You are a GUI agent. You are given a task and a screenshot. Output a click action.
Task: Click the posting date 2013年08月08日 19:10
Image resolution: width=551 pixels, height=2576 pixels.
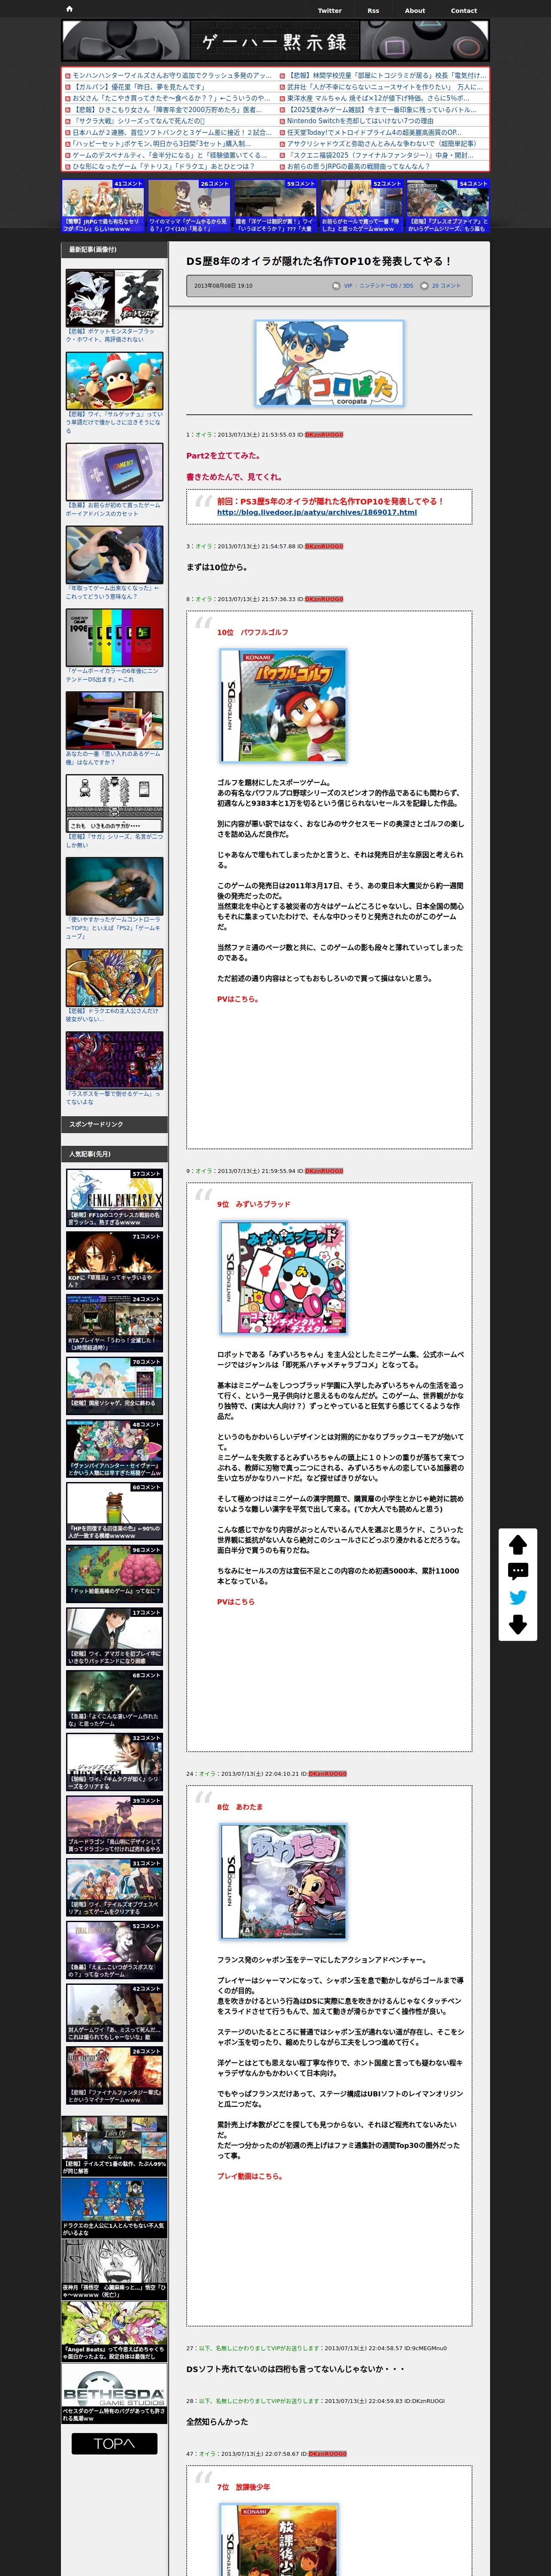223,286
